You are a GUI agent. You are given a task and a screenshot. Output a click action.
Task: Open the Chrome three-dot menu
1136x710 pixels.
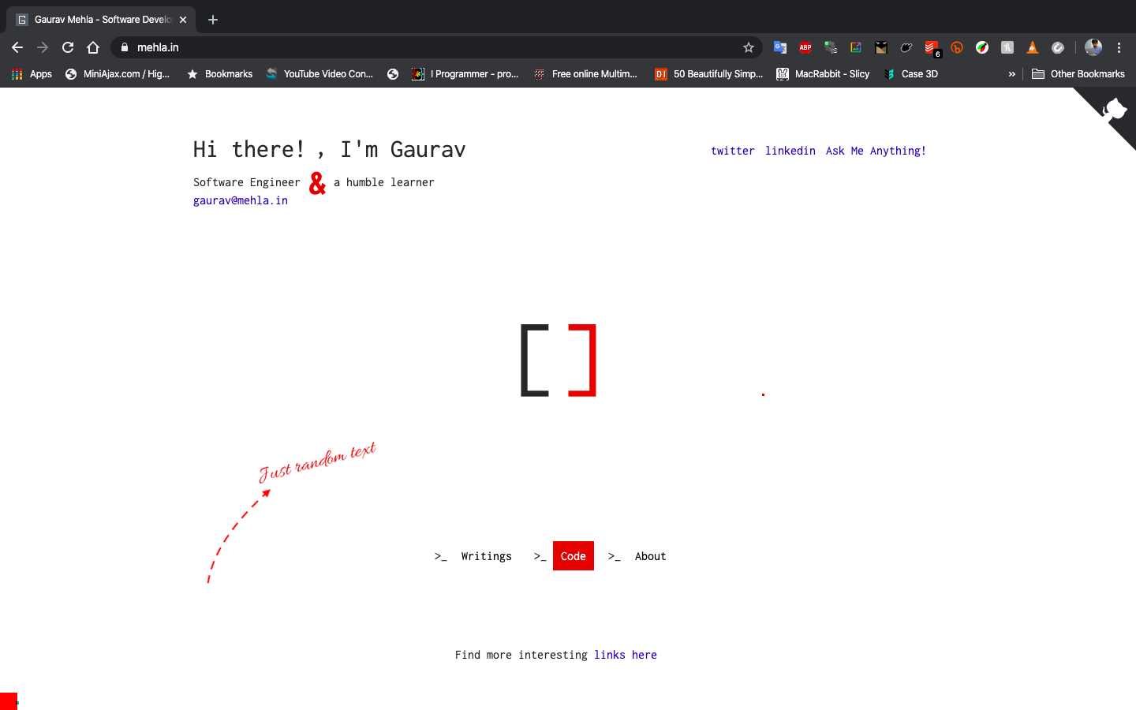click(1119, 47)
